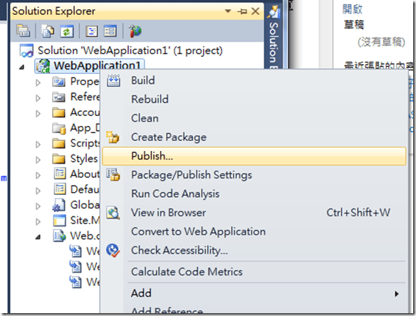Click the Styles folder icon
This screenshot has width=416, height=316.
(x=58, y=159)
